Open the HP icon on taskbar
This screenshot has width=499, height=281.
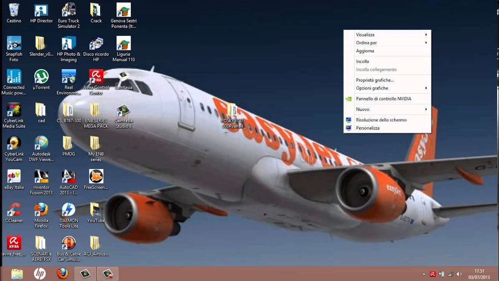tap(40, 274)
